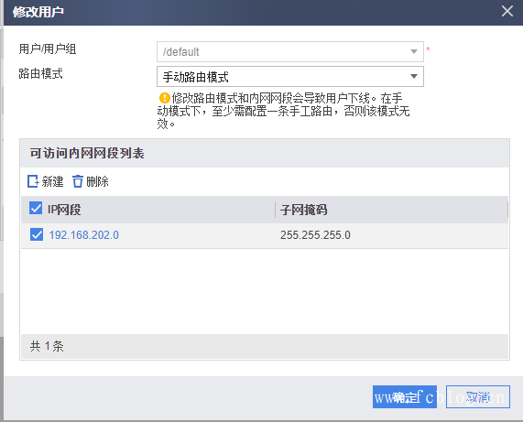Click the 确定 confirm button
The height and width of the screenshot is (422, 523).
click(405, 396)
